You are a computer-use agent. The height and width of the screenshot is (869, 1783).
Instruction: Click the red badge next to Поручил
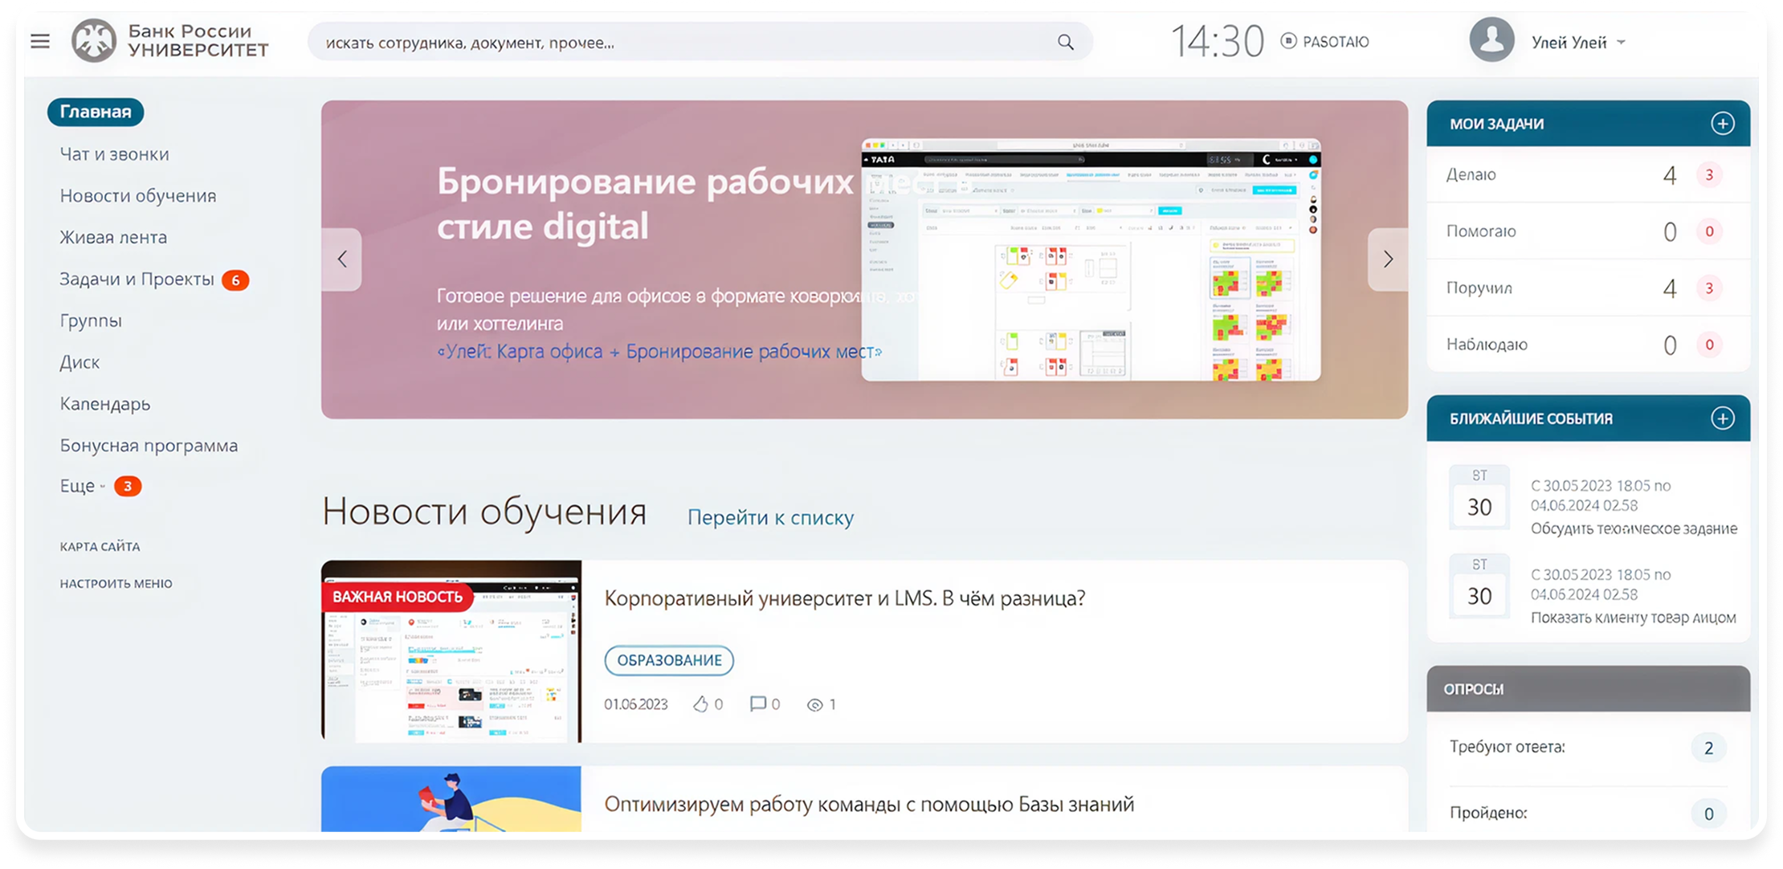click(1709, 288)
